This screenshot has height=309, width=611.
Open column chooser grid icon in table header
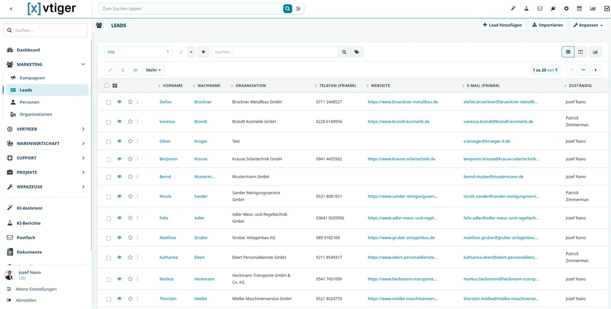tap(115, 86)
